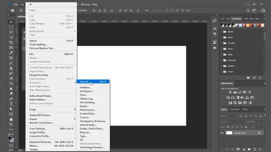Expand the Blues gradient folder
The image size is (271, 152).
click(221, 38)
